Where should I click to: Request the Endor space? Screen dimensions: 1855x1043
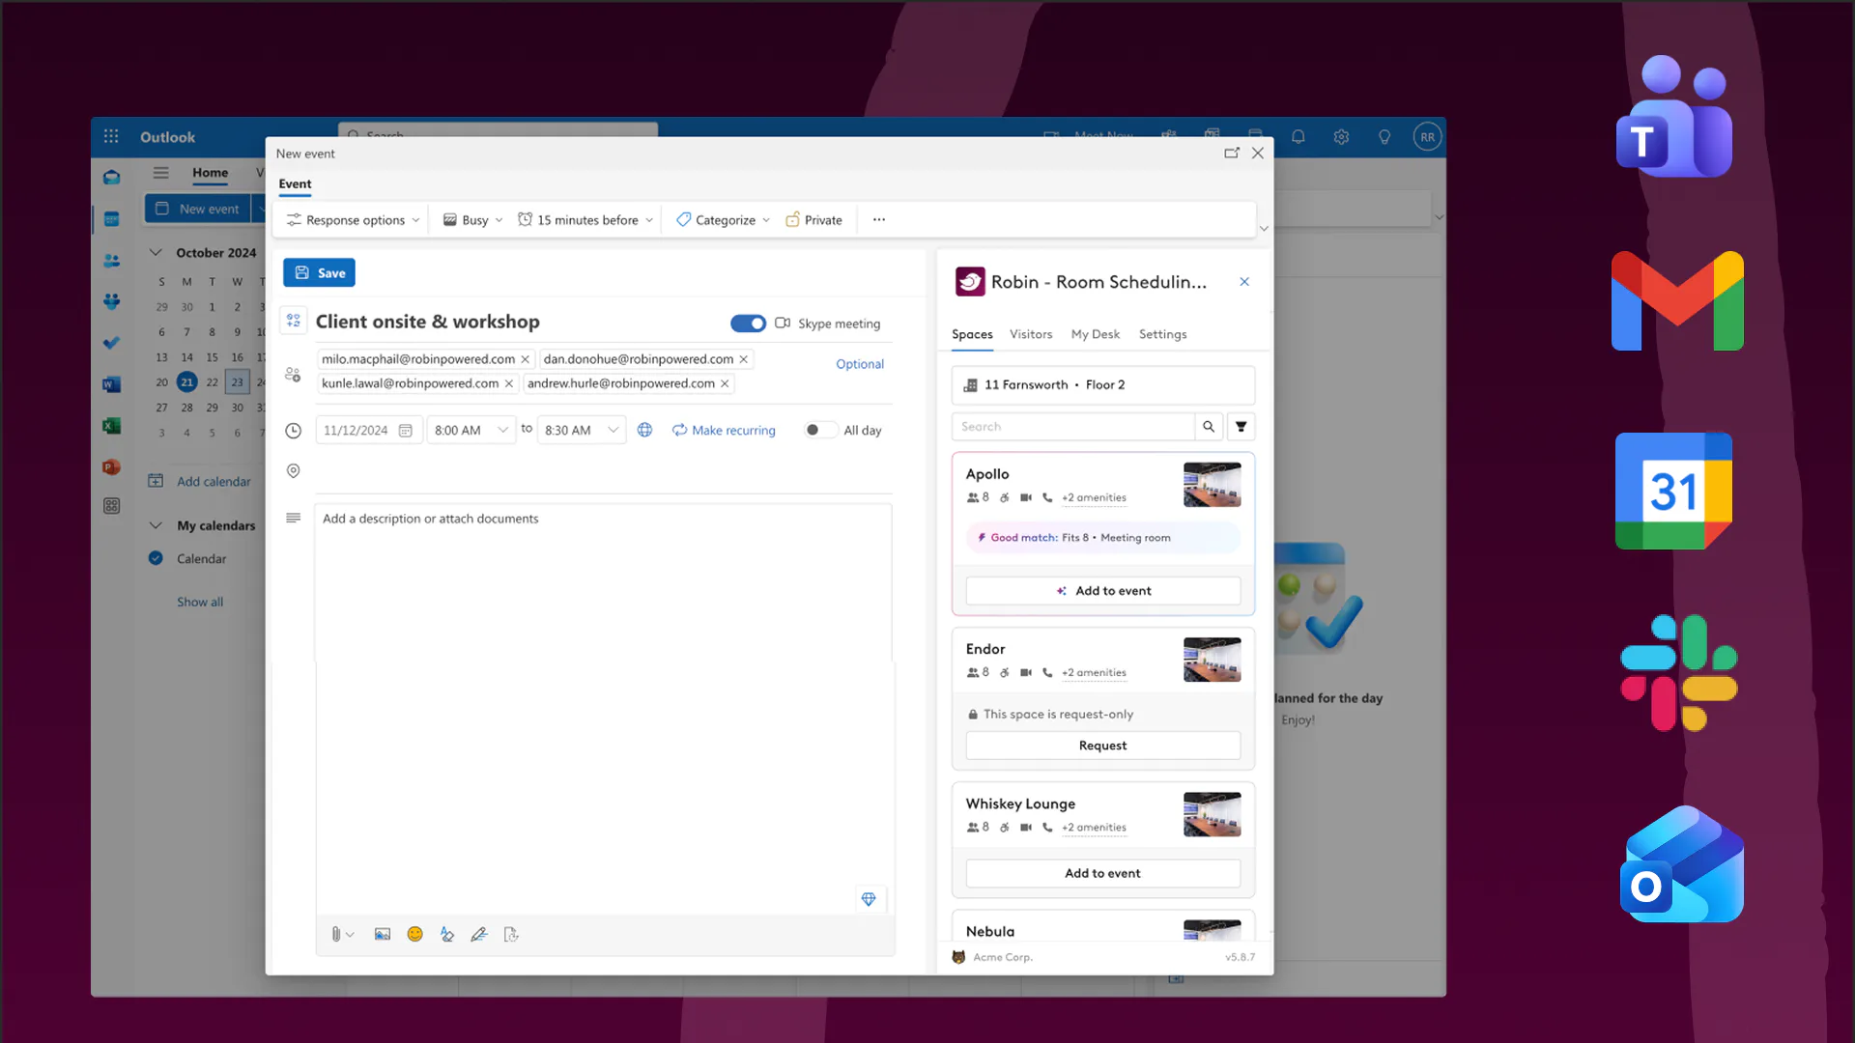point(1103,746)
